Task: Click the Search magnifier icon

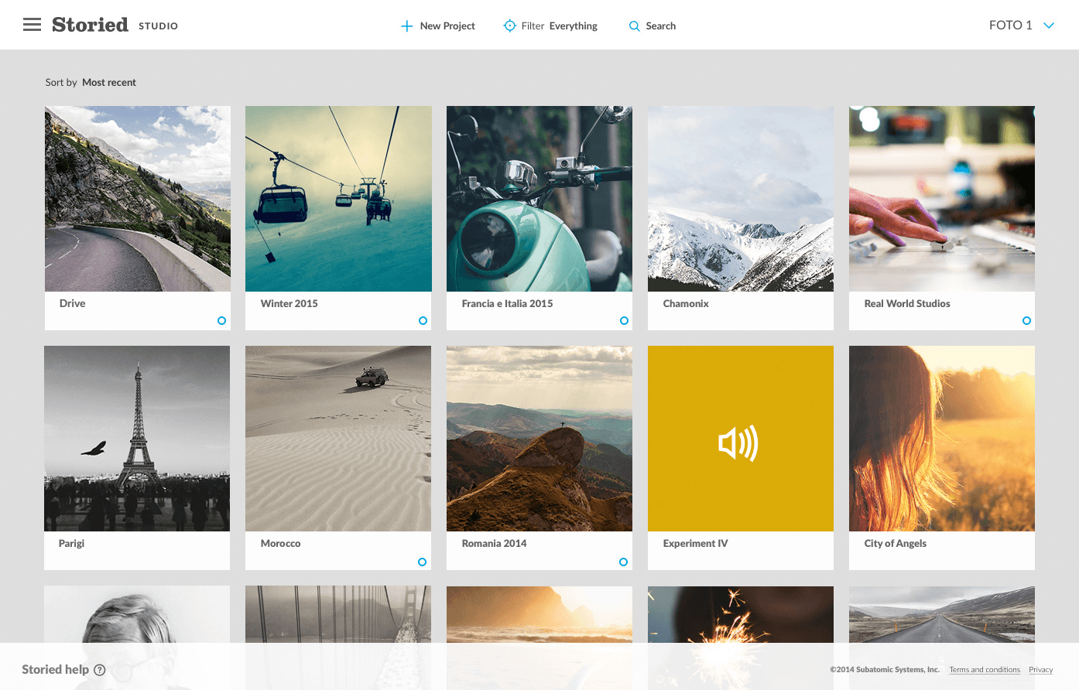Action: click(634, 26)
